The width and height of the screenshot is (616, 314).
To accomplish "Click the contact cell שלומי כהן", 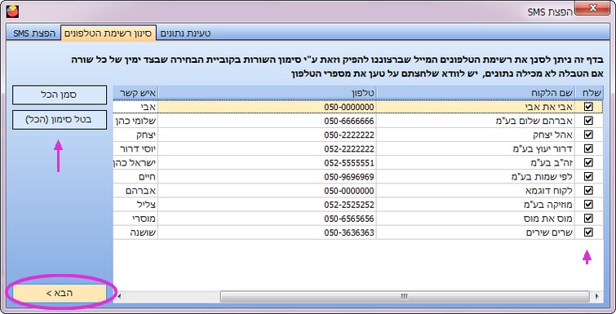I will pos(135,122).
